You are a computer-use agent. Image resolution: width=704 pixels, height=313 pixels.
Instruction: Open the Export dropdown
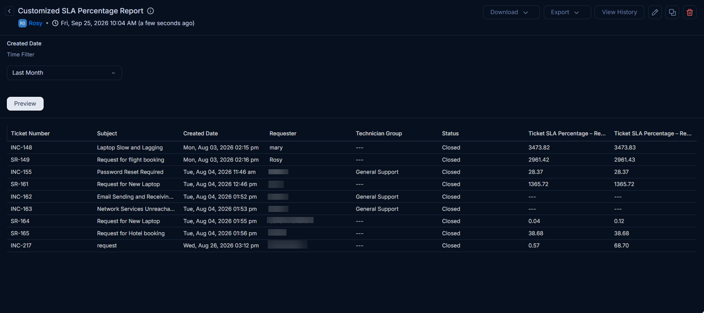(x=567, y=12)
